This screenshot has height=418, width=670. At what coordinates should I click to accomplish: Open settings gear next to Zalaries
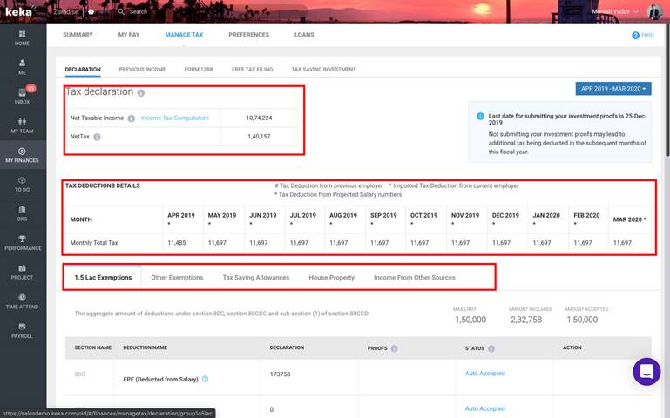(91, 12)
